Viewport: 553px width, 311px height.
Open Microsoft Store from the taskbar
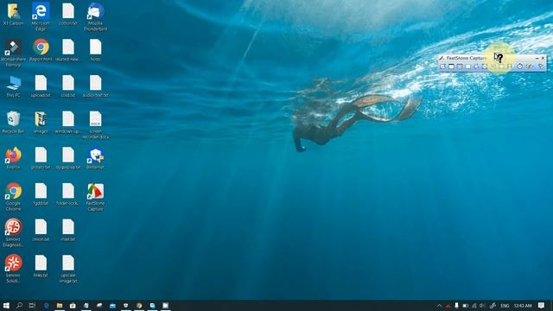pyautogui.click(x=73, y=305)
